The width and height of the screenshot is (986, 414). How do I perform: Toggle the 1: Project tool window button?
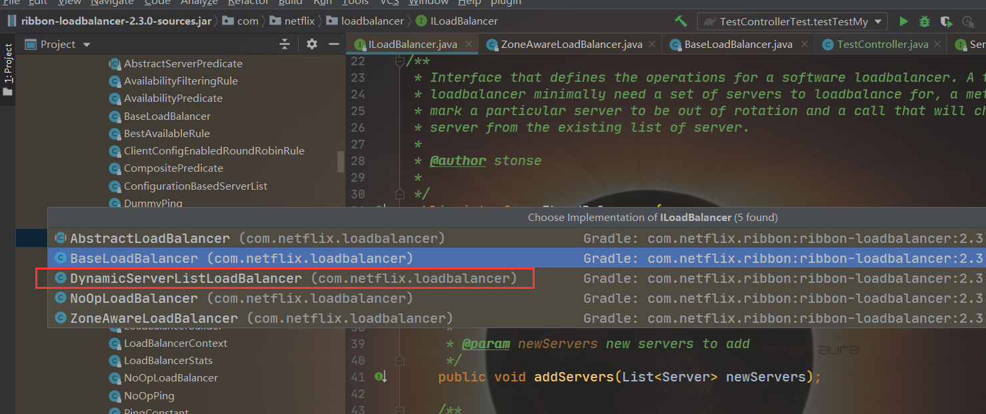(8, 69)
